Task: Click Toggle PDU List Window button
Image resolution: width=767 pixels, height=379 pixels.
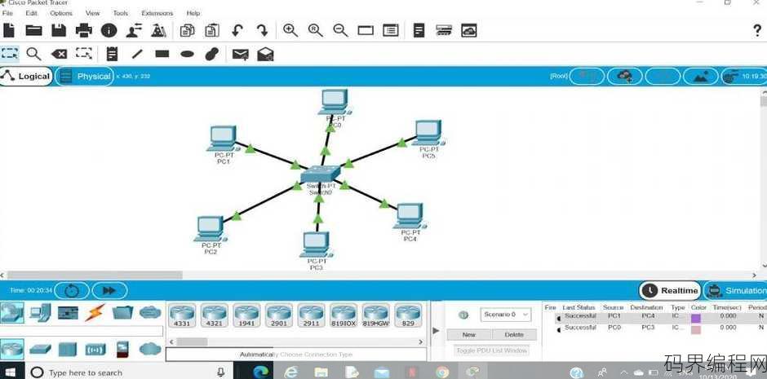Action: [x=491, y=350]
